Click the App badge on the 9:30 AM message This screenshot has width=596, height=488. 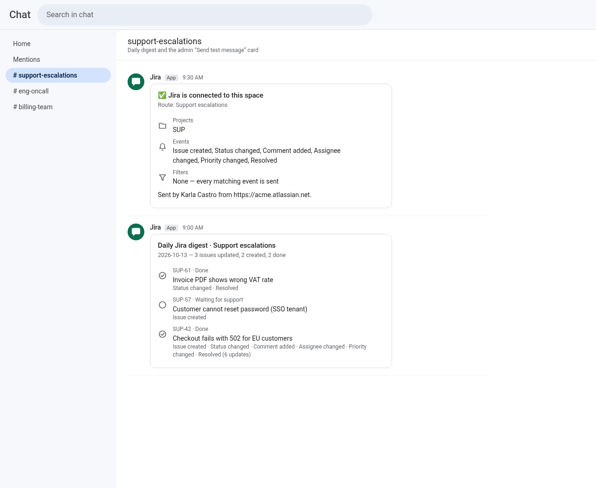point(171,78)
